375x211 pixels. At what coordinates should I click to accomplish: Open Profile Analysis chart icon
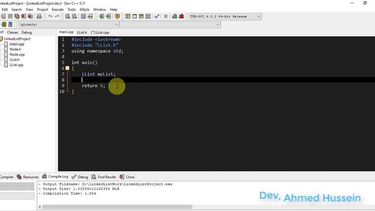(x=175, y=16)
